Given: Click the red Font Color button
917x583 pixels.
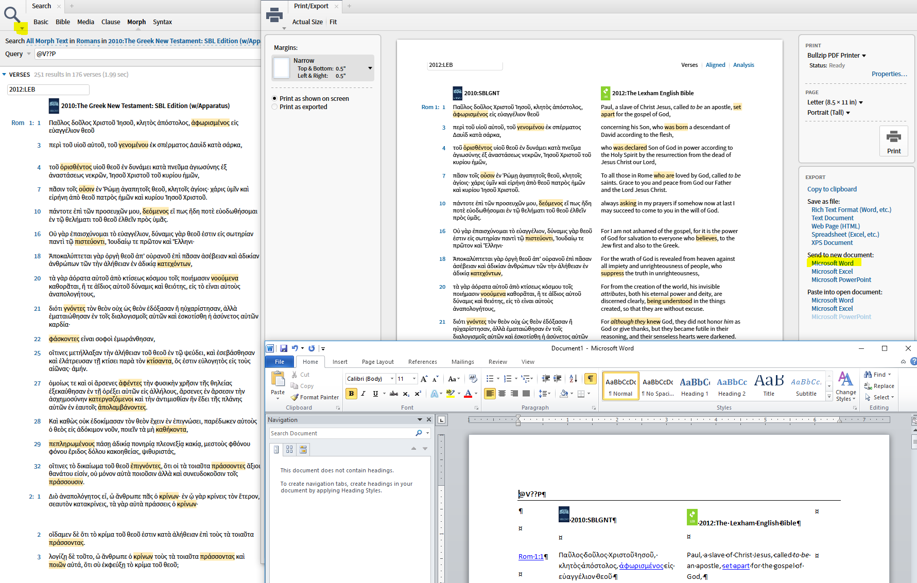Looking at the screenshot, I should [468, 394].
